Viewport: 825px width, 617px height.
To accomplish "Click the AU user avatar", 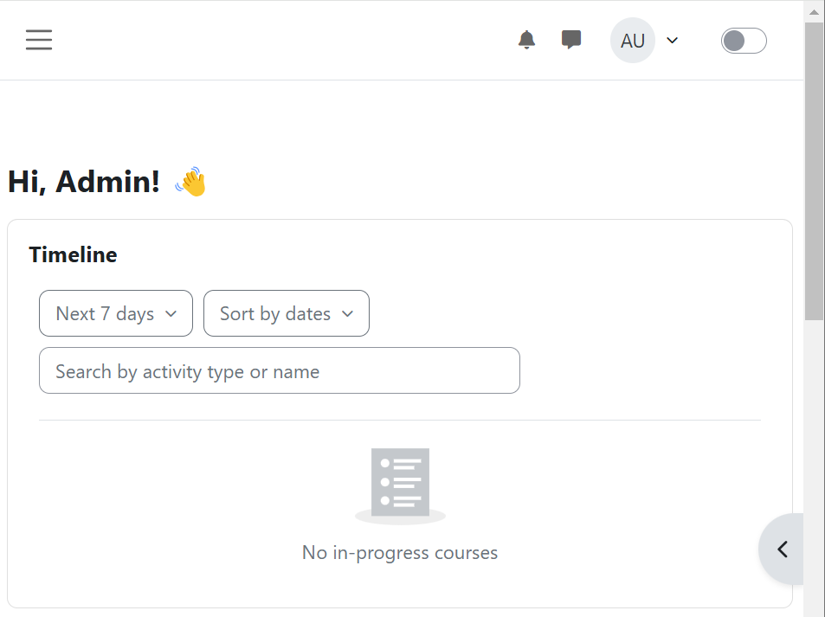I will [632, 40].
